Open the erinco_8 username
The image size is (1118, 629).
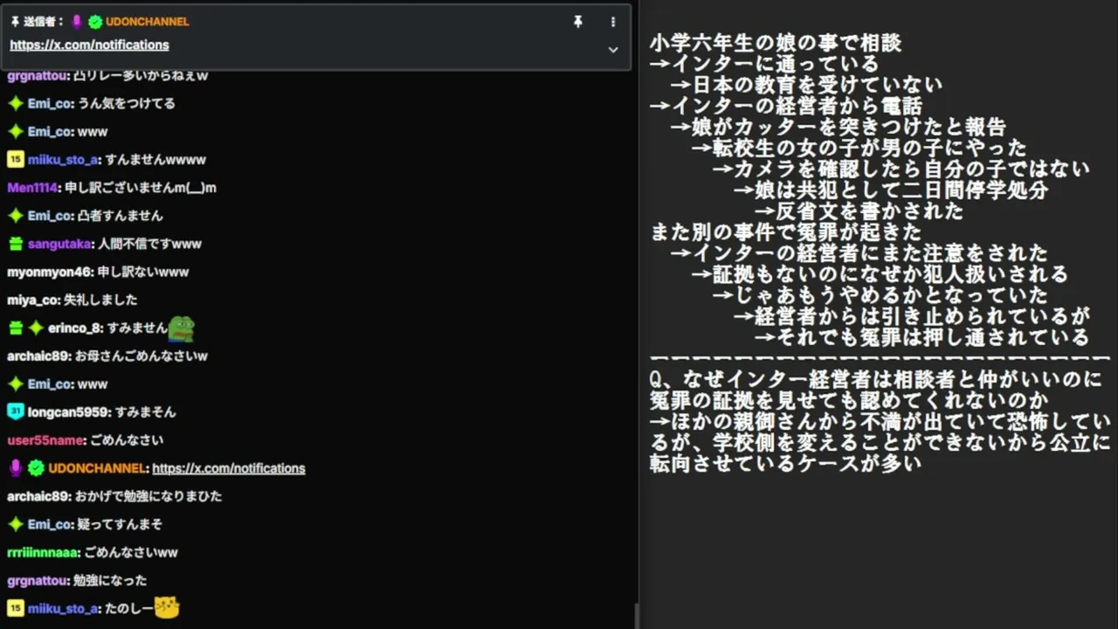pos(73,328)
